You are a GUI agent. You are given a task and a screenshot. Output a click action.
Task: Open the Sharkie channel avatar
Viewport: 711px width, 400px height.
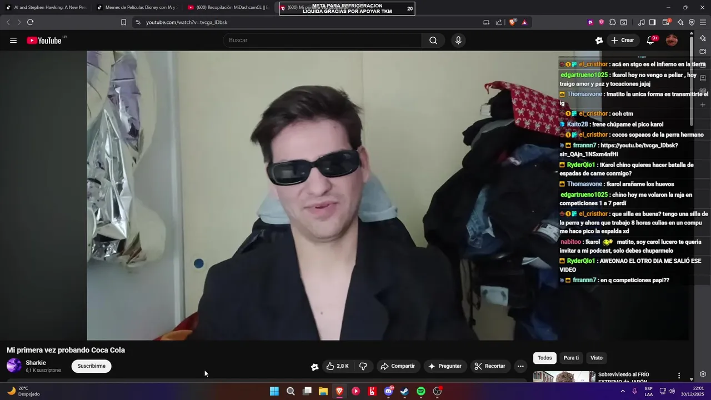tap(14, 366)
